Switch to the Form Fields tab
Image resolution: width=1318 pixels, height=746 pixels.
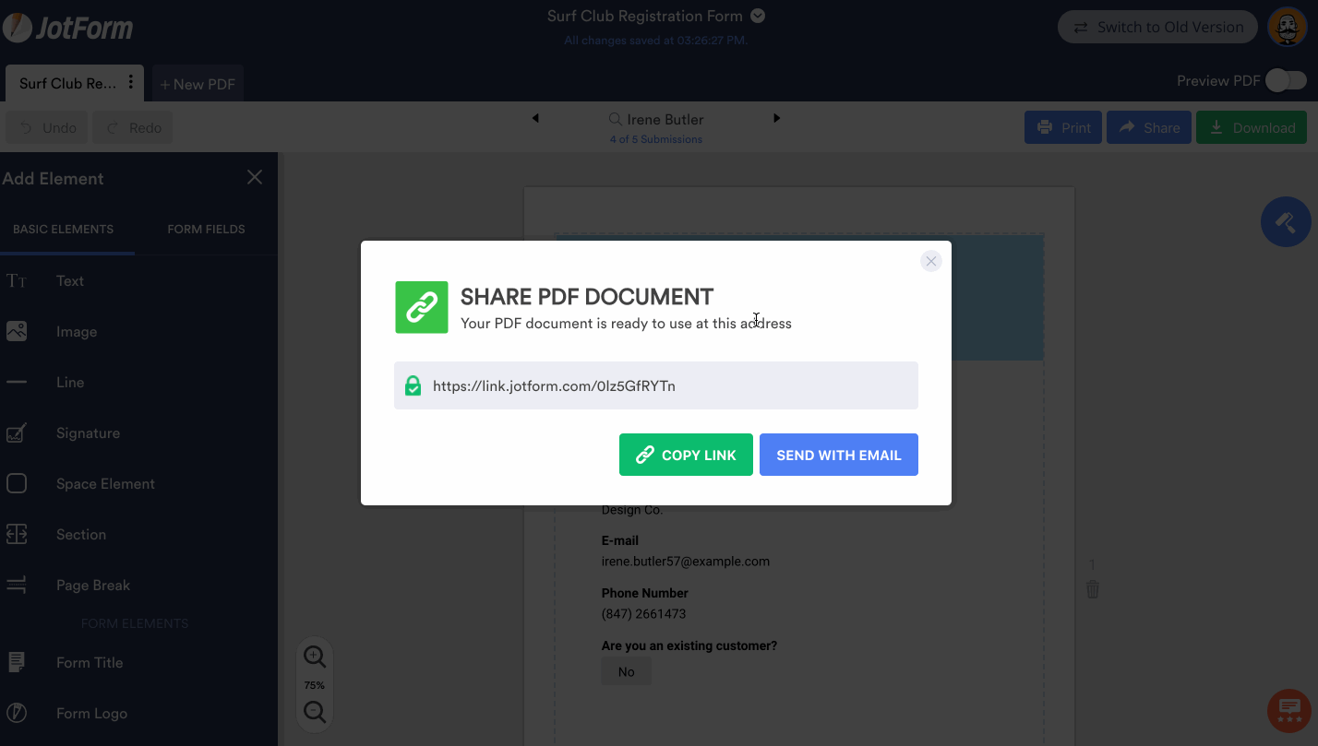[x=206, y=230]
